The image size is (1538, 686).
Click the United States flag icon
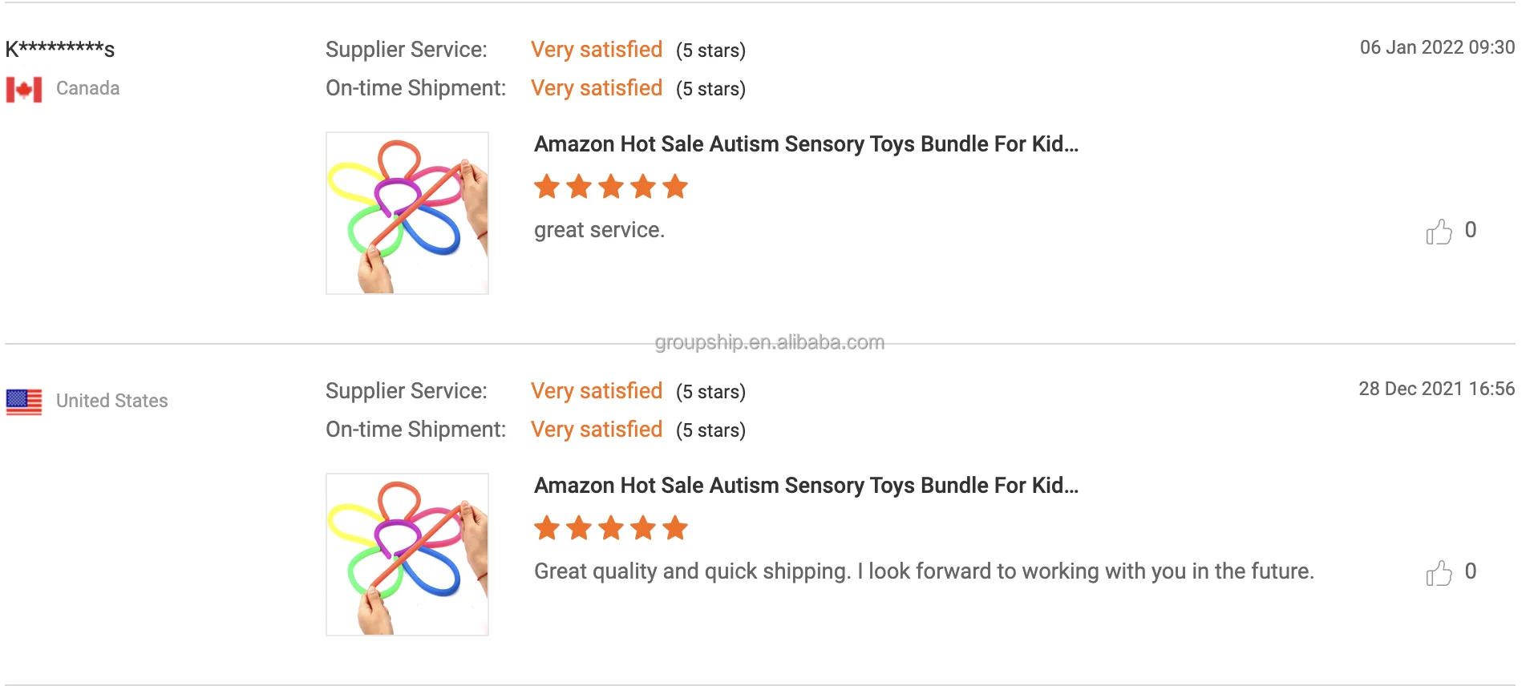24,402
